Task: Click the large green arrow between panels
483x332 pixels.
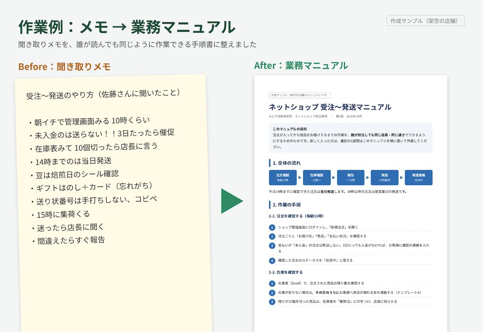Action: pos(232,201)
